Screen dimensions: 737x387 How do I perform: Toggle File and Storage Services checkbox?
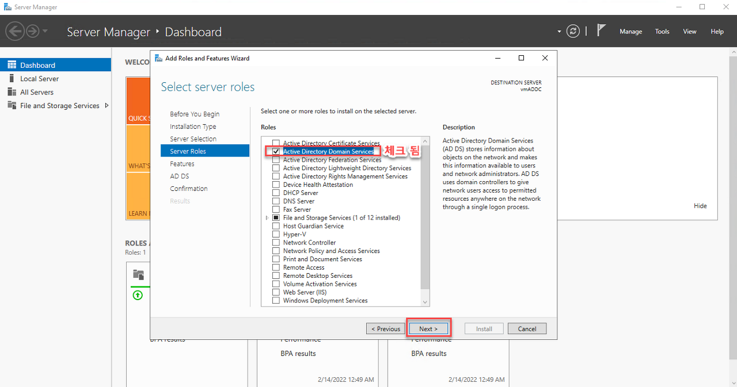pos(276,218)
